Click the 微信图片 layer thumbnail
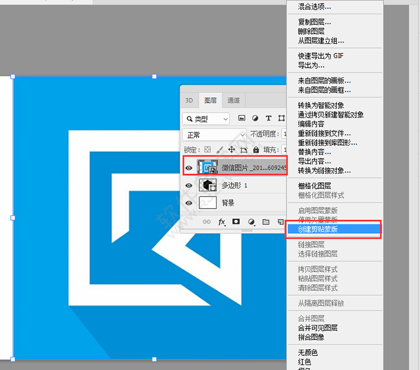This screenshot has width=420, height=370. click(208, 167)
